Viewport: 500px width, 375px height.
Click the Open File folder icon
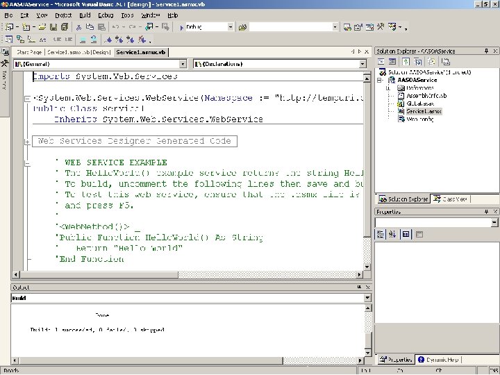[42, 27]
